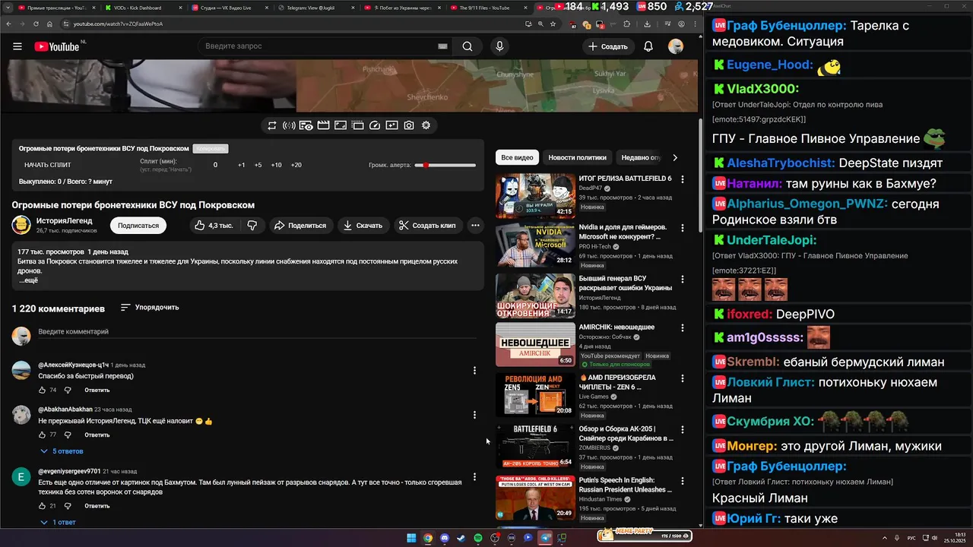The width and height of the screenshot is (973, 547).
Task: Click the Введите комментарий field
Action: pyautogui.click(x=258, y=332)
